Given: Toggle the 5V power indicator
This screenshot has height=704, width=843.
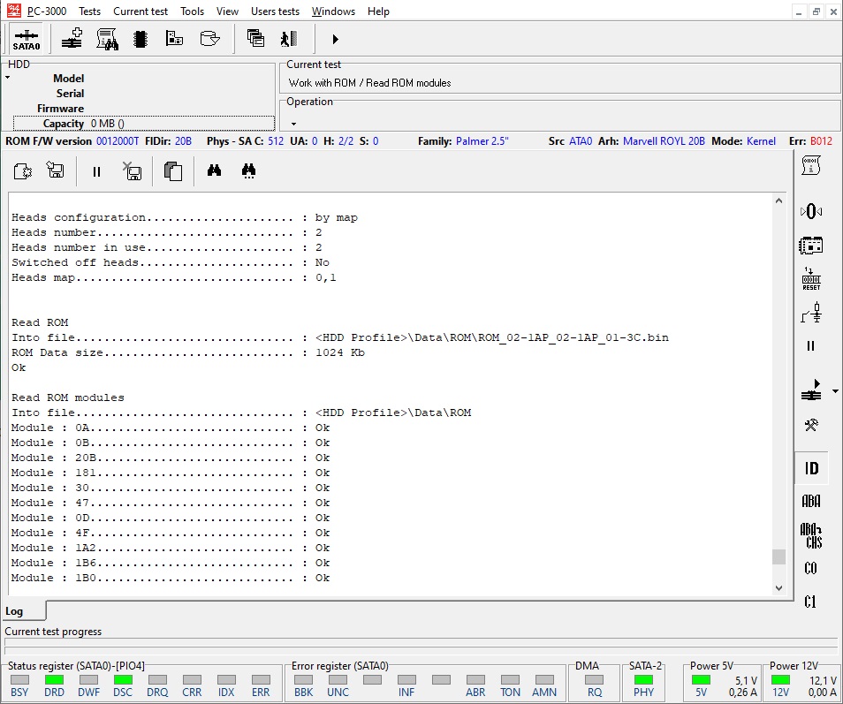Looking at the screenshot, I should pyautogui.click(x=701, y=680).
